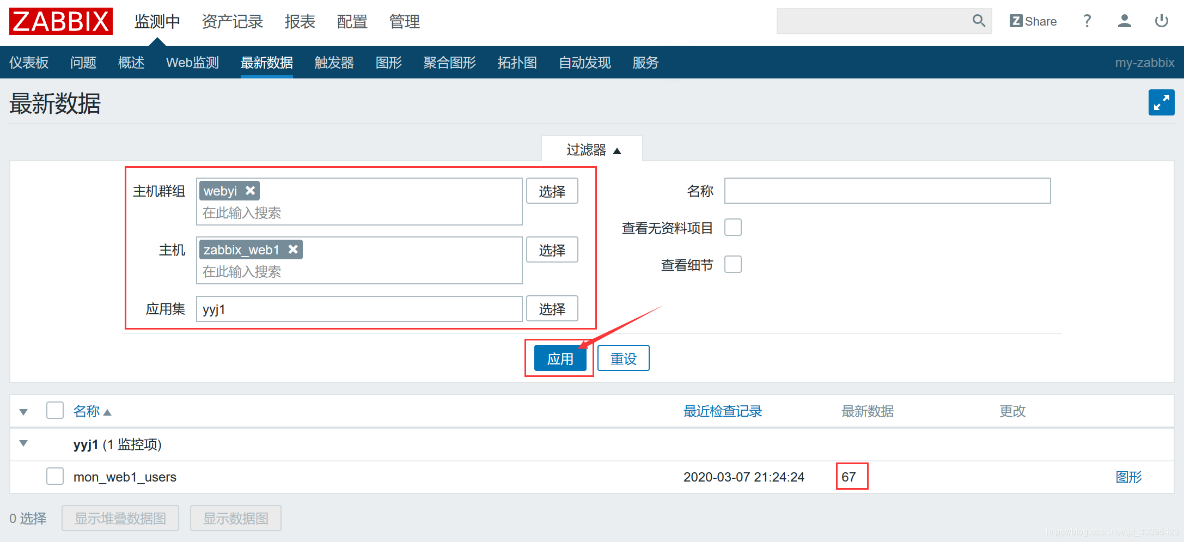Enable 查看无资料项目 checkbox
This screenshot has width=1184, height=542.
(x=733, y=227)
